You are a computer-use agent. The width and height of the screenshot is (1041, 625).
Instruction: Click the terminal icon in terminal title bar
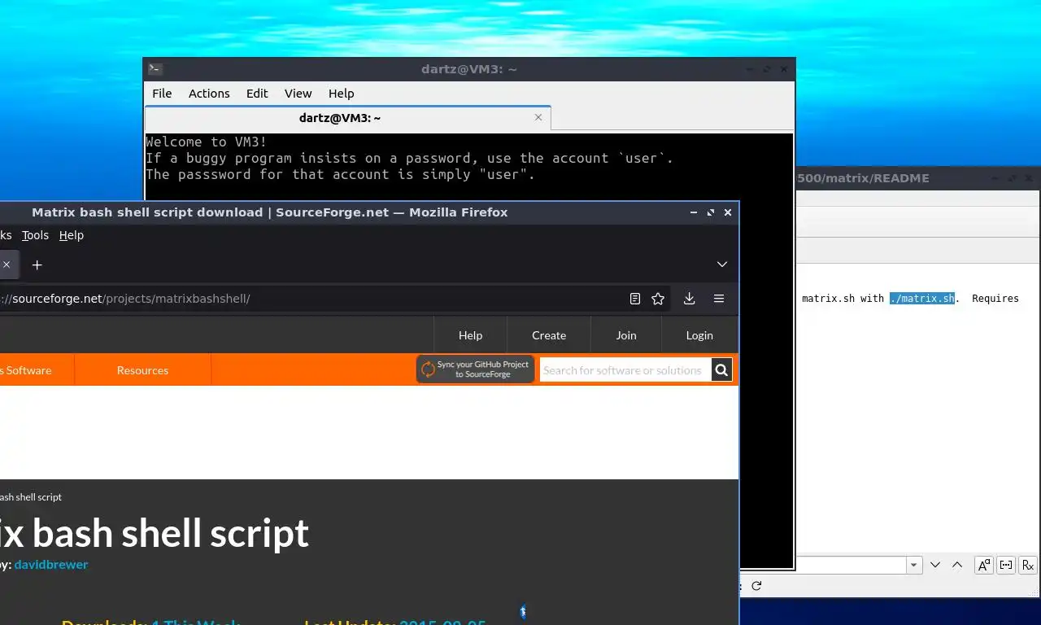pos(155,69)
